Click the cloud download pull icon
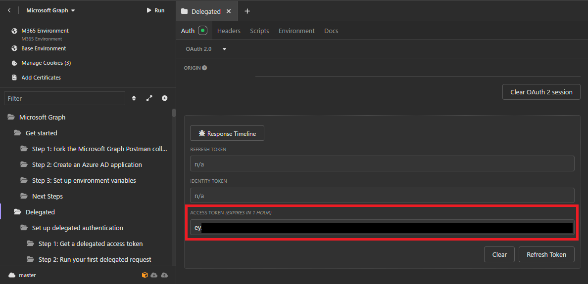 [154, 275]
